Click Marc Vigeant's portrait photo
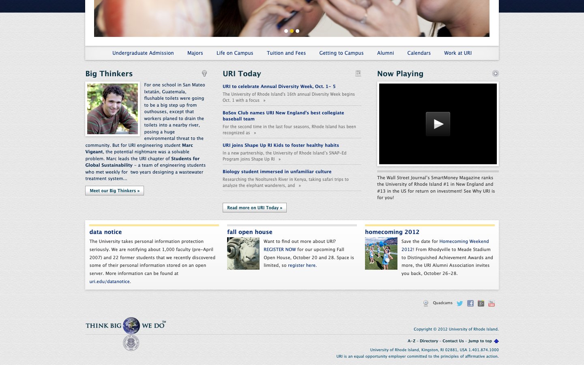This screenshot has width=584, height=365. 113,109
